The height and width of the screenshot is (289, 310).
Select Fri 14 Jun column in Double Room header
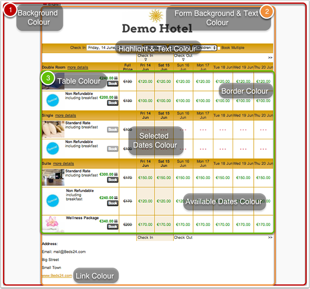coord(145,67)
